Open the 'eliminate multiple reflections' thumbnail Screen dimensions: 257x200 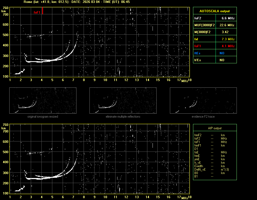[123, 100]
